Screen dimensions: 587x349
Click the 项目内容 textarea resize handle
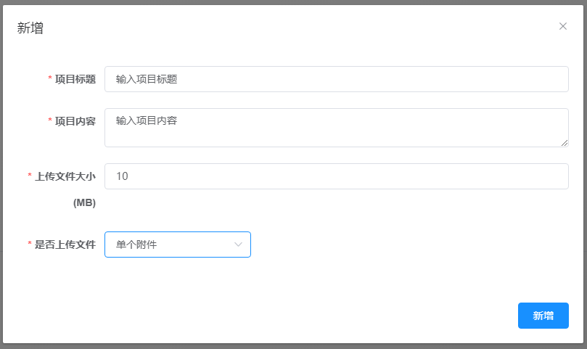coord(565,143)
